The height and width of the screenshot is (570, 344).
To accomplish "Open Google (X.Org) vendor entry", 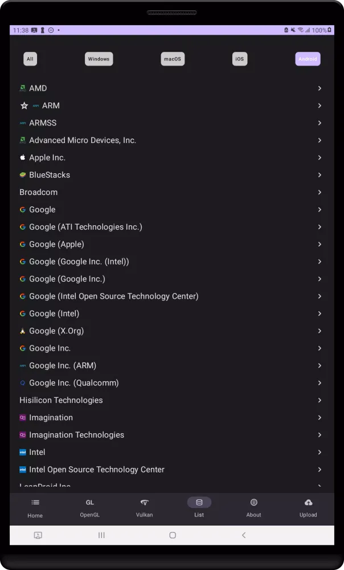I will tap(56, 331).
